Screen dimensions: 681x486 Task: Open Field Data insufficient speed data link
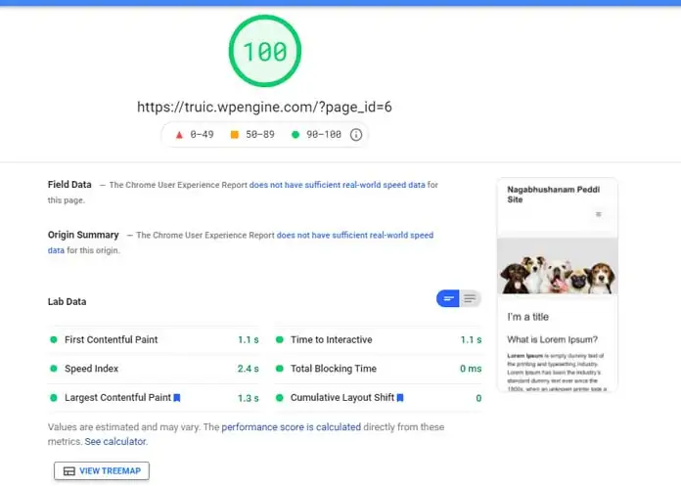pyautogui.click(x=337, y=185)
